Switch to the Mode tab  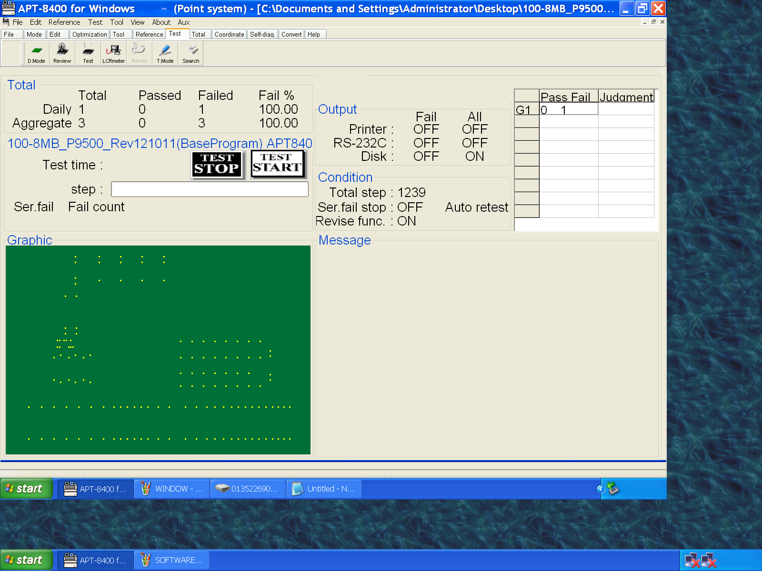pyautogui.click(x=34, y=34)
